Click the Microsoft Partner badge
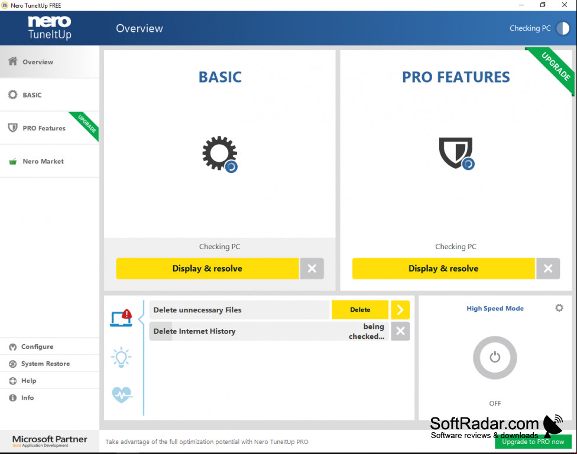 pyautogui.click(x=50, y=441)
